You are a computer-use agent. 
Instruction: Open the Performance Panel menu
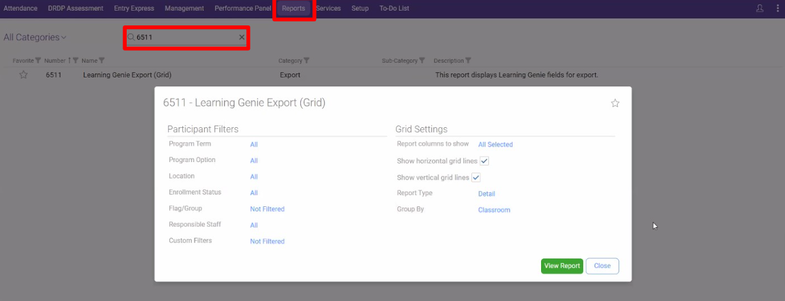243,8
